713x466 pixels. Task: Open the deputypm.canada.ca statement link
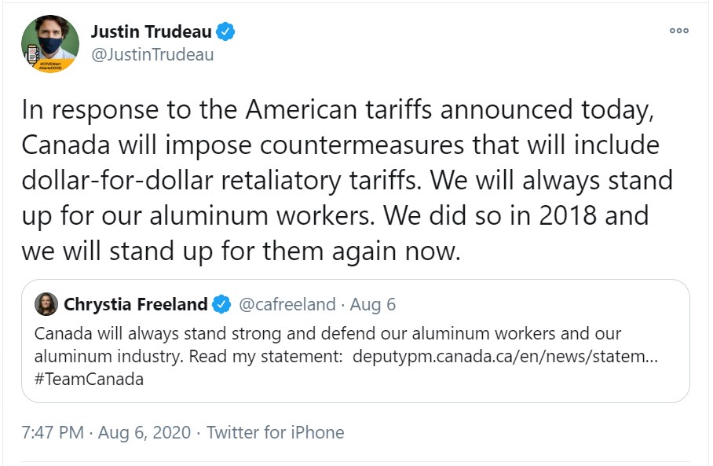click(506, 355)
